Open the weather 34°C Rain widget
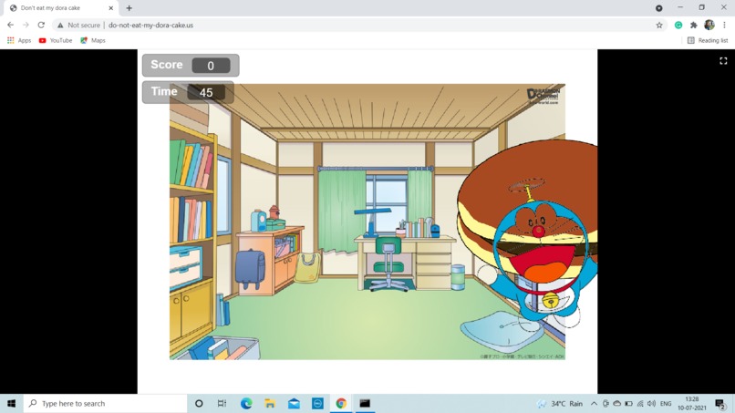The width and height of the screenshot is (735, 413). click(560, 403)
